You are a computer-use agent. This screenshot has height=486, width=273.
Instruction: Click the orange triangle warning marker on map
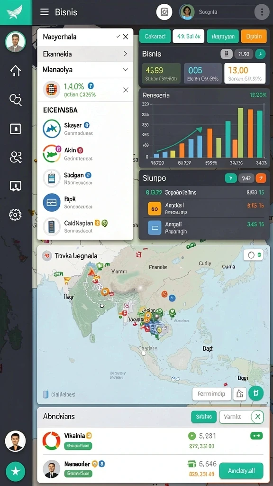point(91,273)
